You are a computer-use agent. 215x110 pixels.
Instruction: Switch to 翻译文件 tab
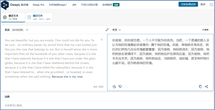click(x=39, y=17)
